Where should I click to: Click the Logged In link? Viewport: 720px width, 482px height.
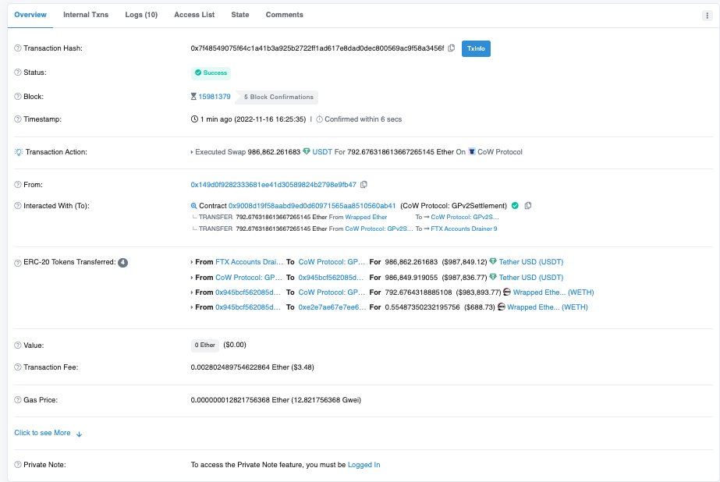point(364,465)
